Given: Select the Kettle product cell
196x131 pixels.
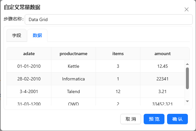Looking at the screenshot, I should click(x=73, y=66).
